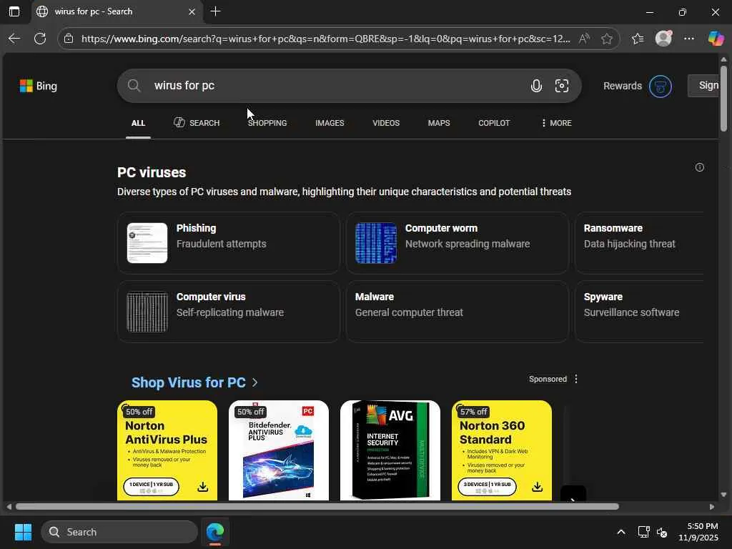Click the Sign in button

click(703, 86)
